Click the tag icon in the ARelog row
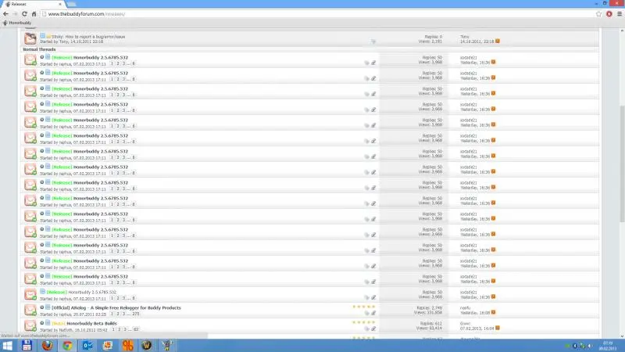 (366, 313)
